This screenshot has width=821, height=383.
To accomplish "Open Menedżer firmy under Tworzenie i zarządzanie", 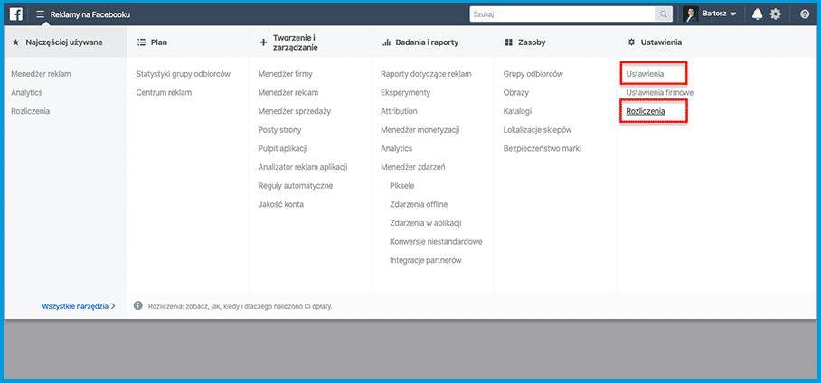I will [x=286, y=74].
